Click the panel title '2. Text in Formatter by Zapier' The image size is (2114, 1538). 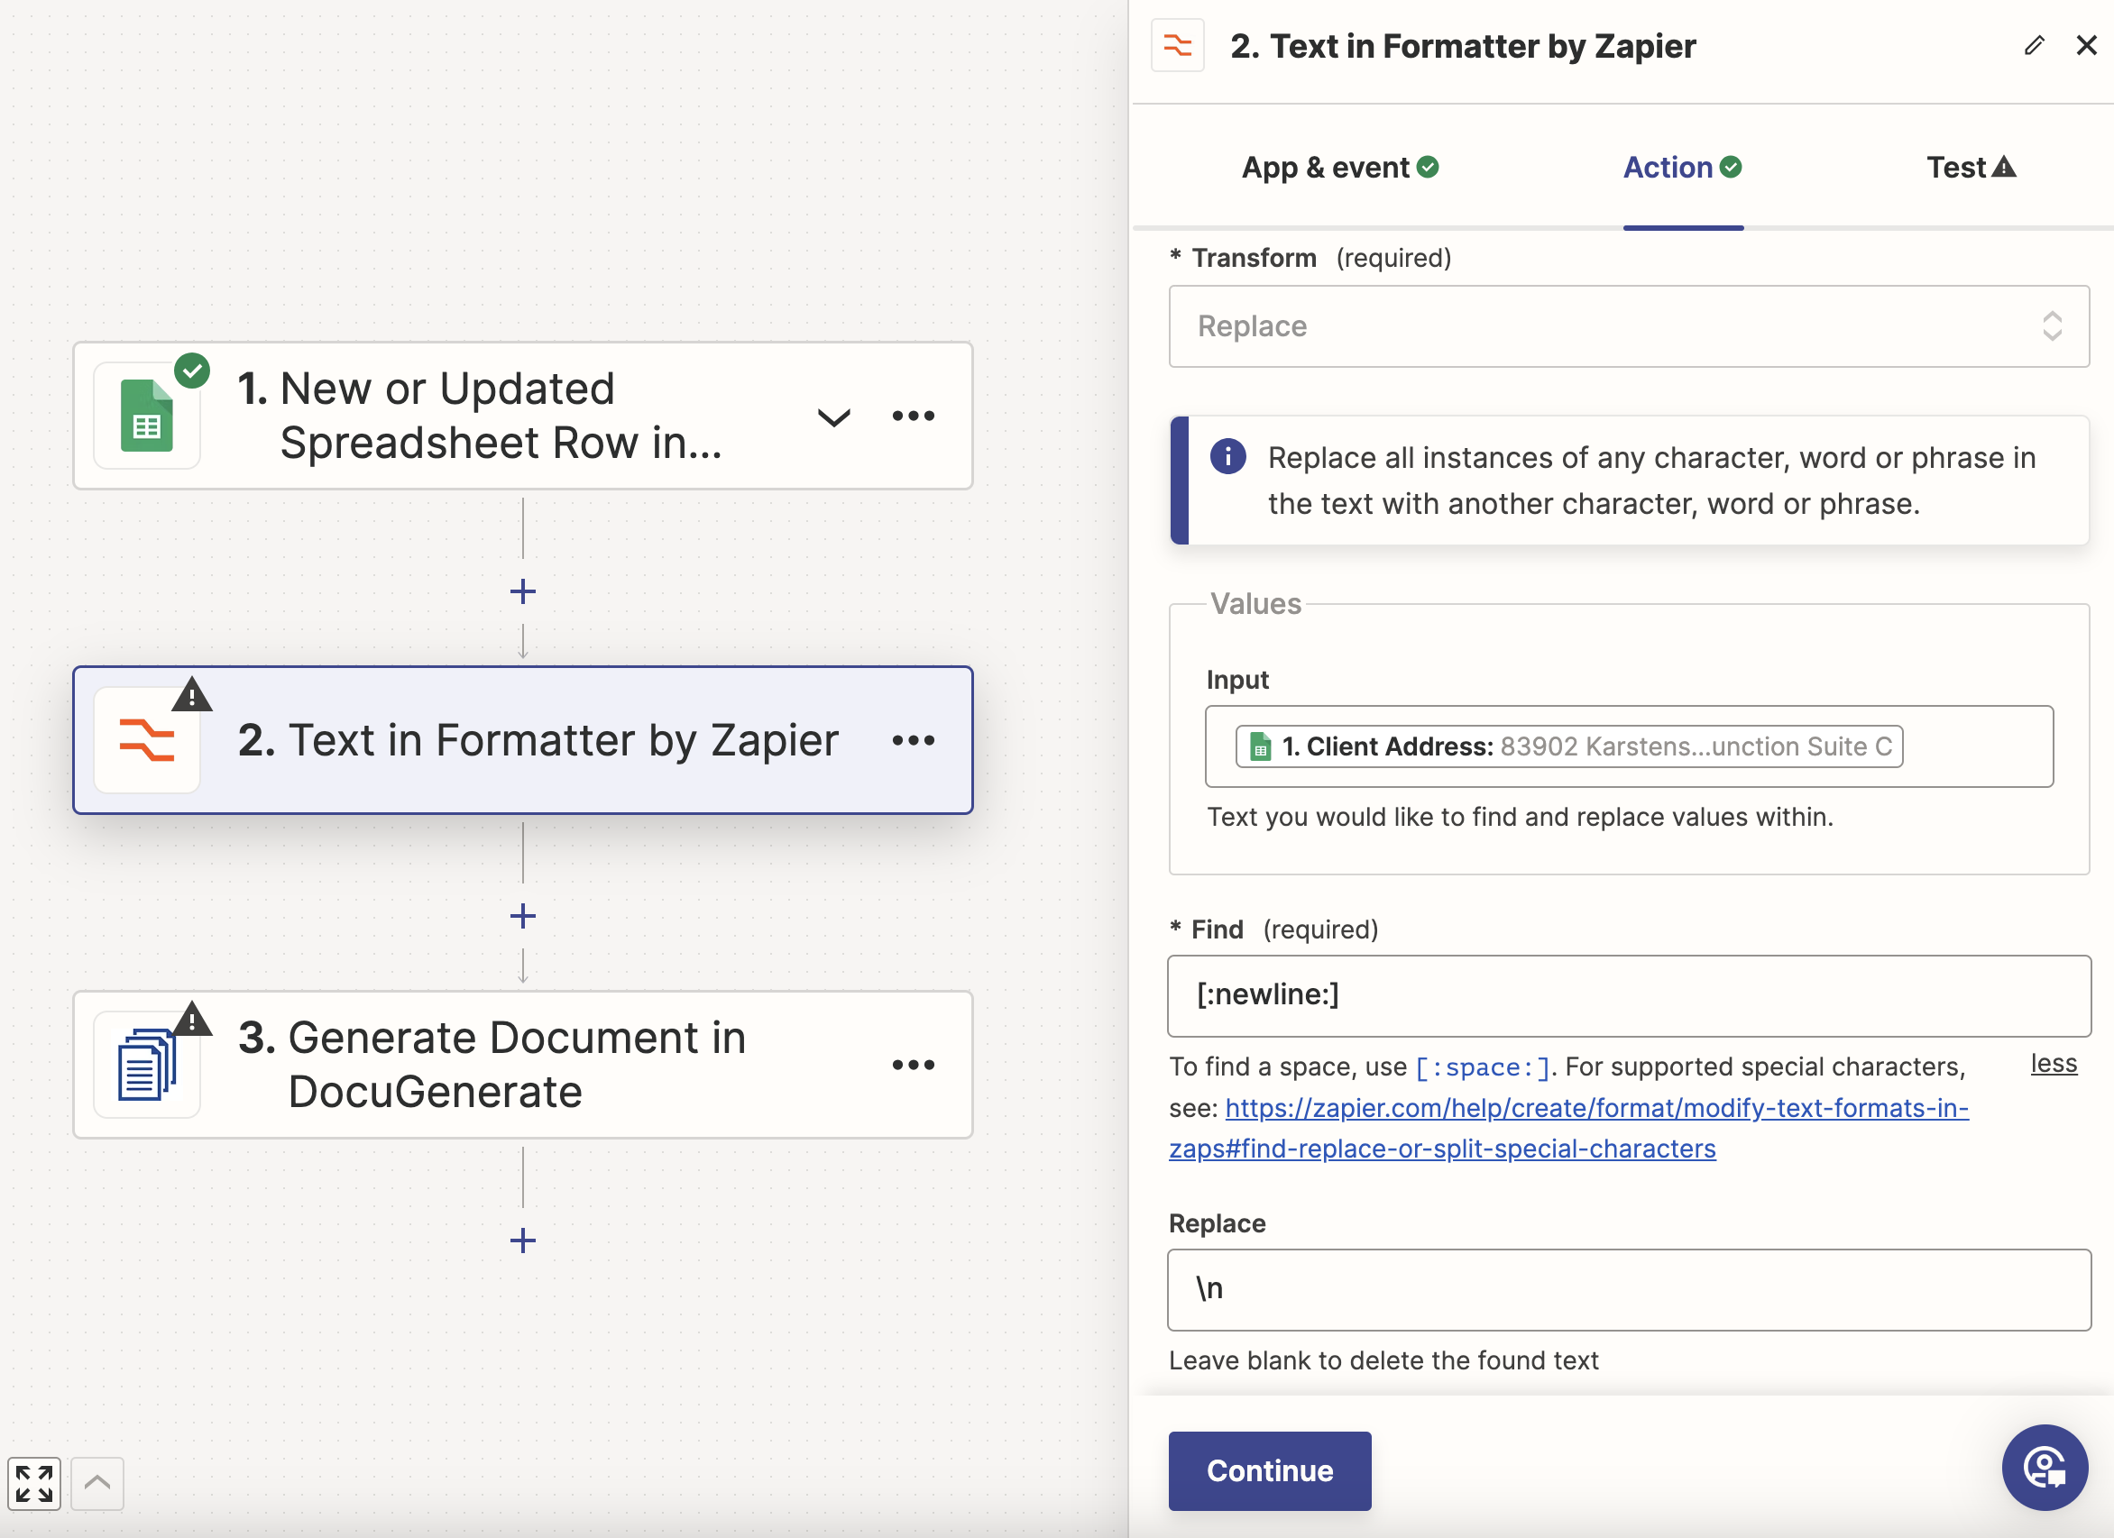pyautogui.click(x=1463, y=46)
